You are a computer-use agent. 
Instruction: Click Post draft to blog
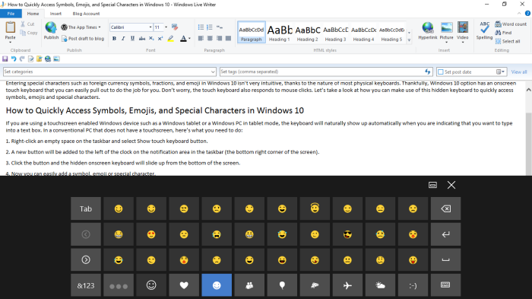[83, 39]
